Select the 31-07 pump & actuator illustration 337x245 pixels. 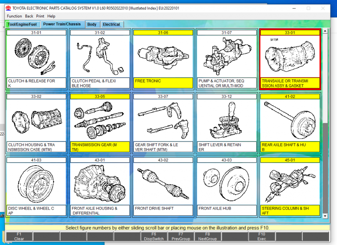coord(226,57)
